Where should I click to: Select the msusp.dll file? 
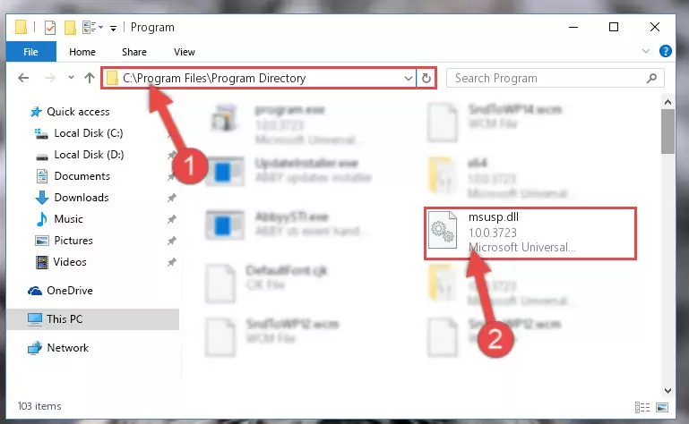point(530,233)
